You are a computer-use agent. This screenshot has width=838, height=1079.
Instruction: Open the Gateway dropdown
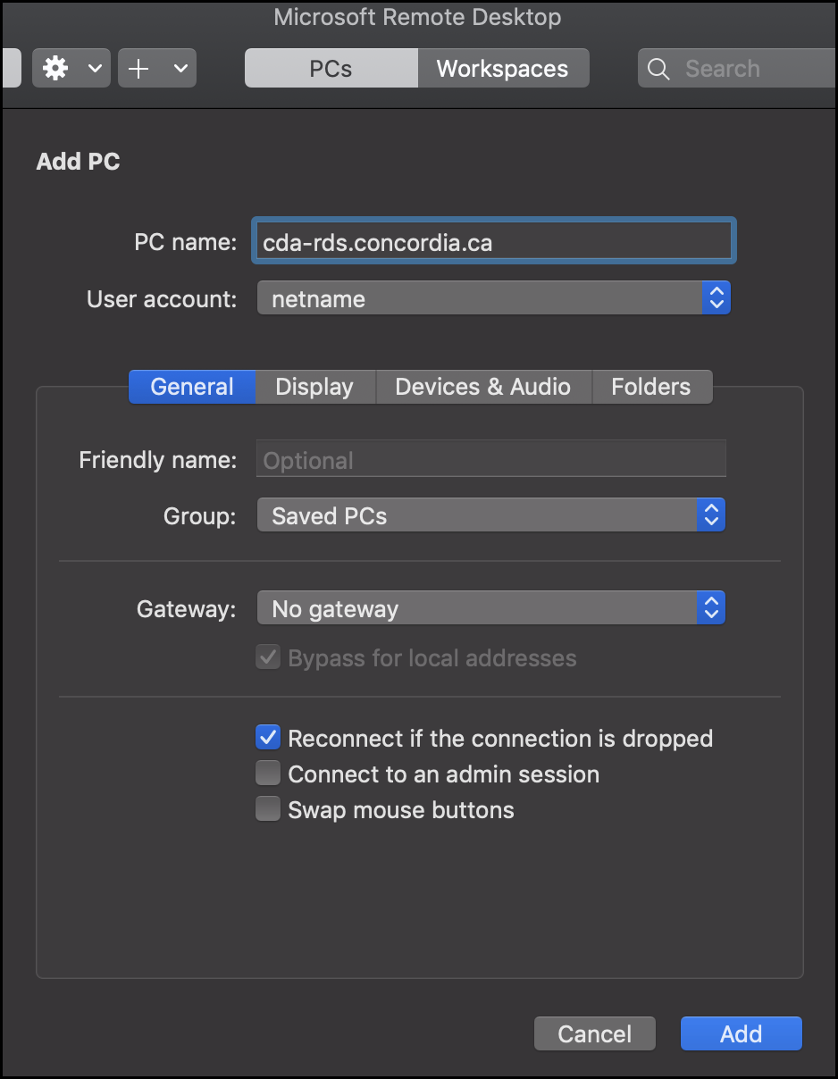coord(491,608)
